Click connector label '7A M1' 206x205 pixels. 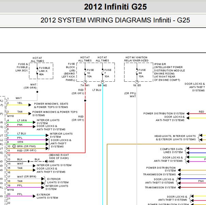[85, 85]
